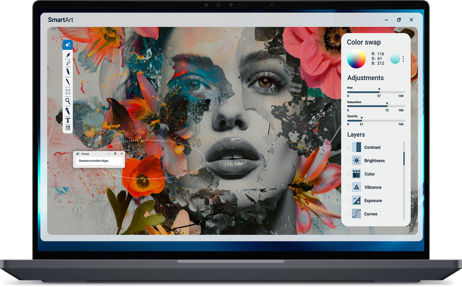Click the Curves graph icon
The image size is (462, 287).
[x=356, y=214]
